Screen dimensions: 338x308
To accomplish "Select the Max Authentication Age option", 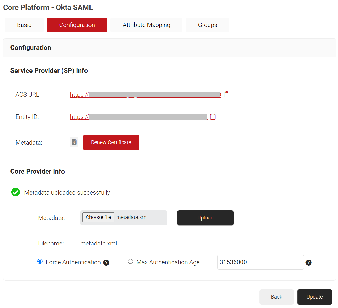I will tap(130, 262).
